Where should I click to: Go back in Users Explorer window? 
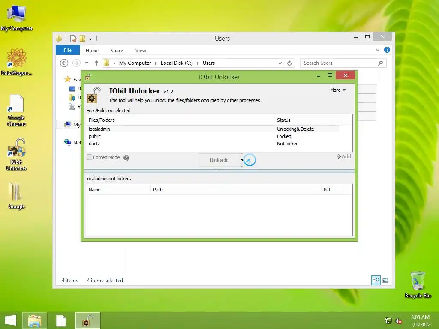pyautogui.click(x=64, y=63)
